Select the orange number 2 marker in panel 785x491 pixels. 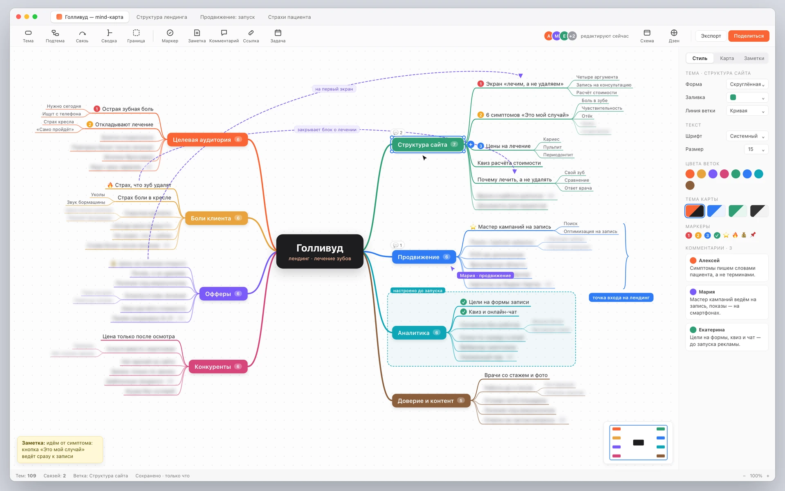point(698,235)
